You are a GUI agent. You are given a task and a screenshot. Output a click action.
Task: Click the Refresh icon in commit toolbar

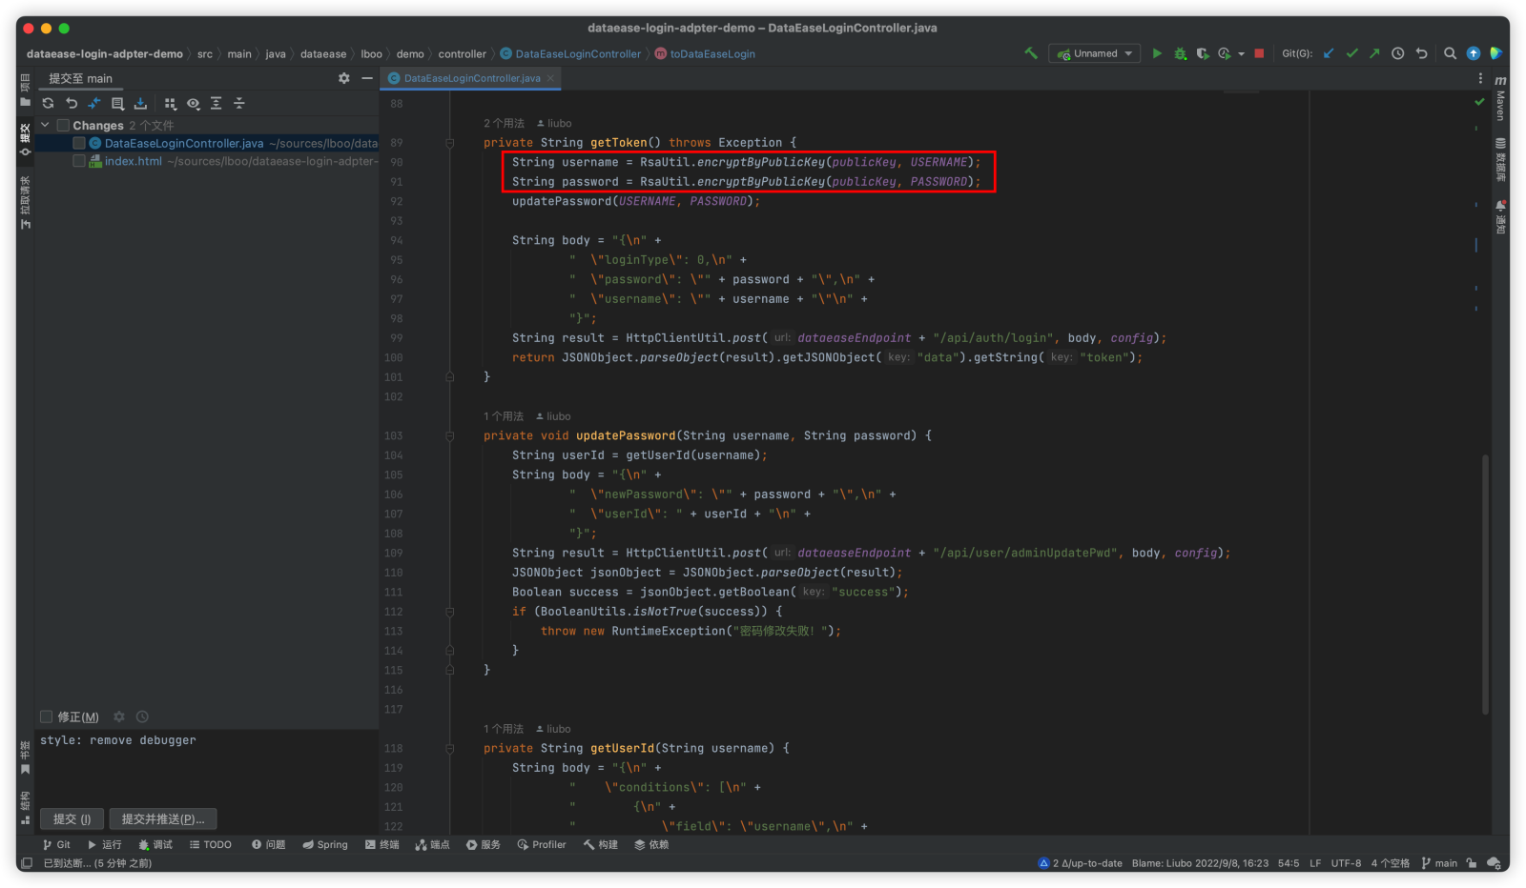click(48, 103)
